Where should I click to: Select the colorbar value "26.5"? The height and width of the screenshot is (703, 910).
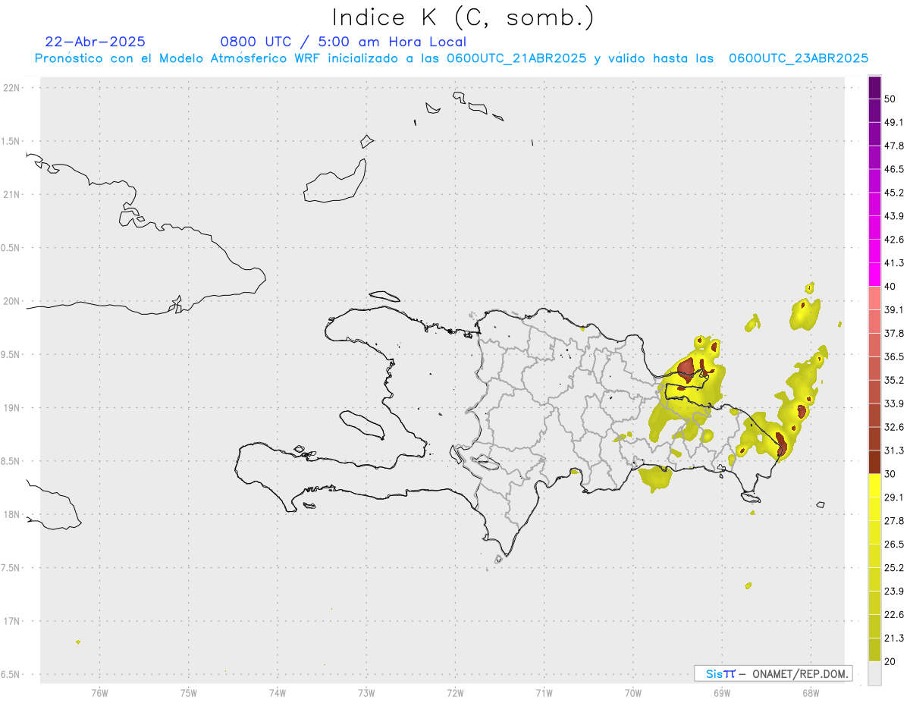tap(894, 545)
